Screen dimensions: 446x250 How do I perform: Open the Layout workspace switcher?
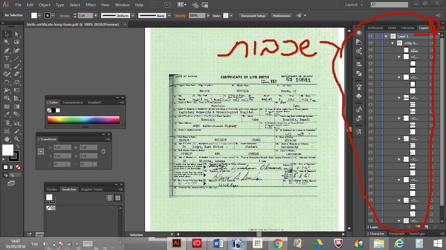354,5
